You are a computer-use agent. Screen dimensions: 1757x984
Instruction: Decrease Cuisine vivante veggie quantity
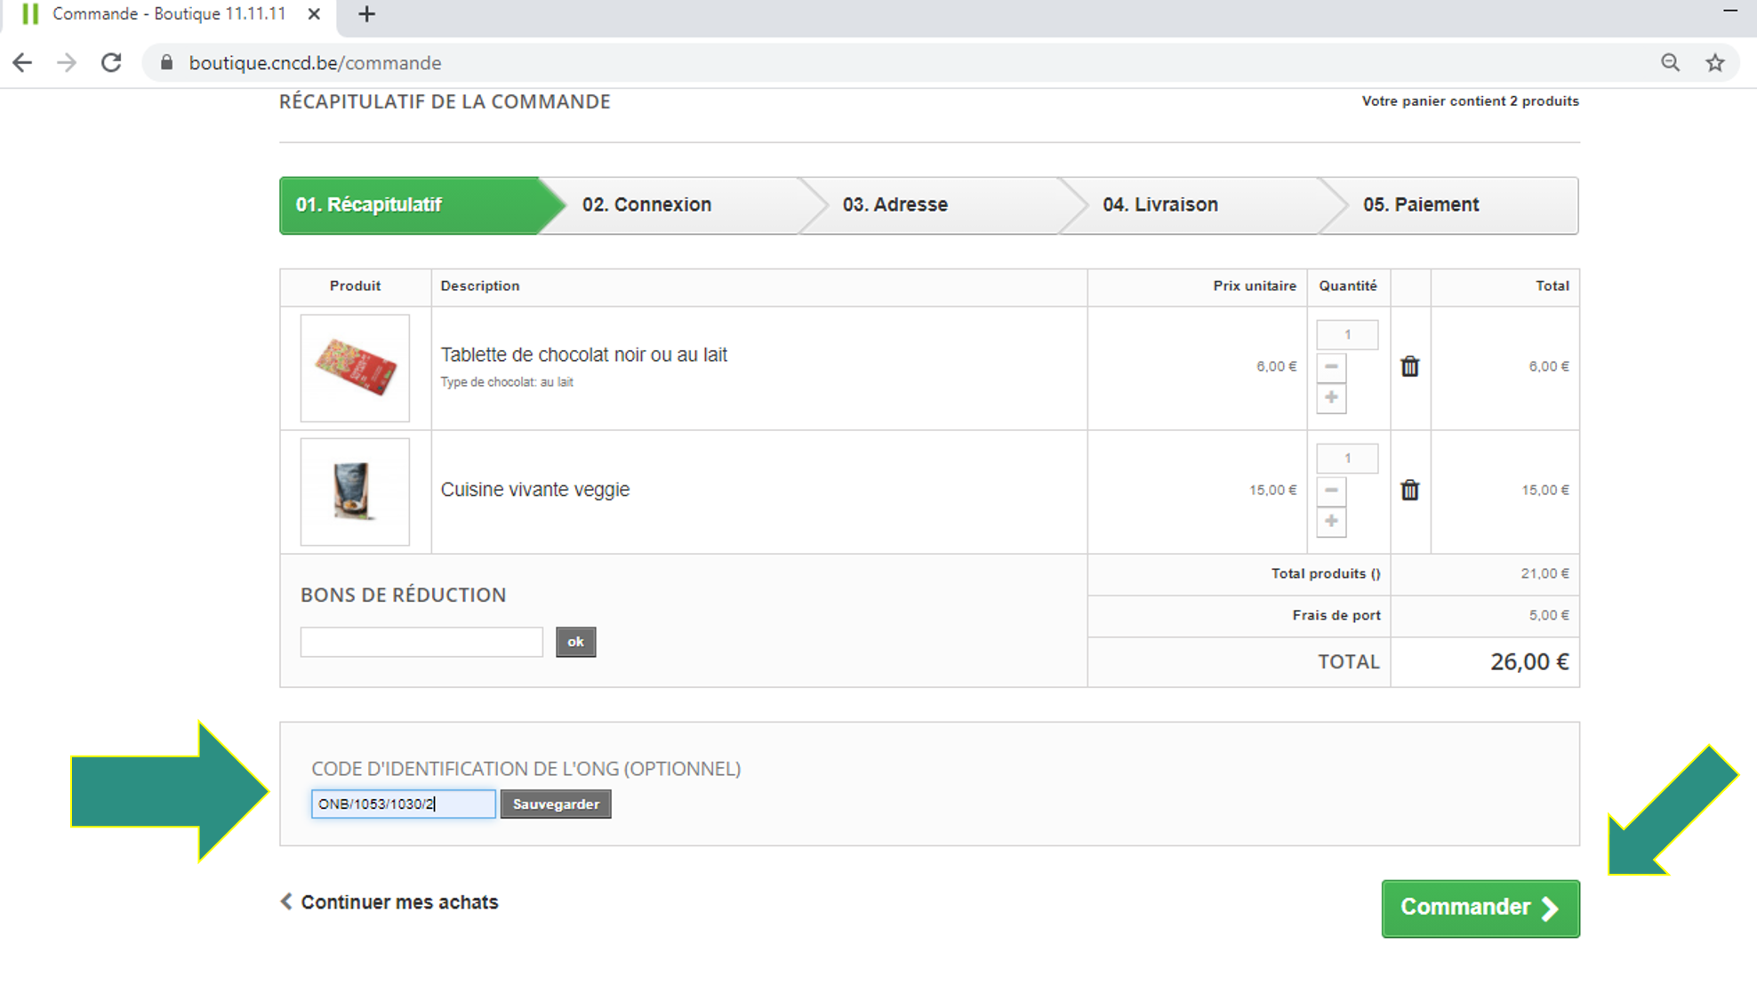1331,490
